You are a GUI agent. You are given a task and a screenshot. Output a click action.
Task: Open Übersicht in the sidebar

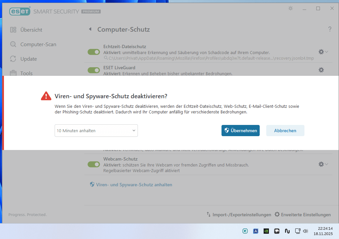pyautogui.click(x=31, y=30)
